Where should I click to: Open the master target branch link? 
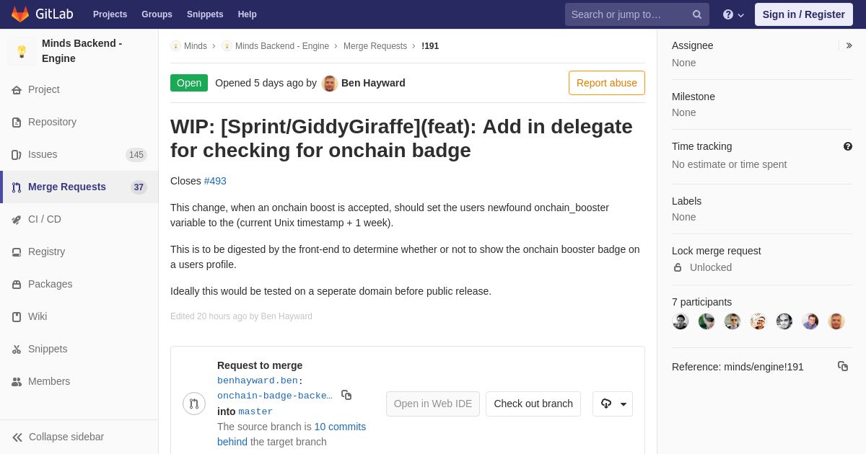[255, 411]
